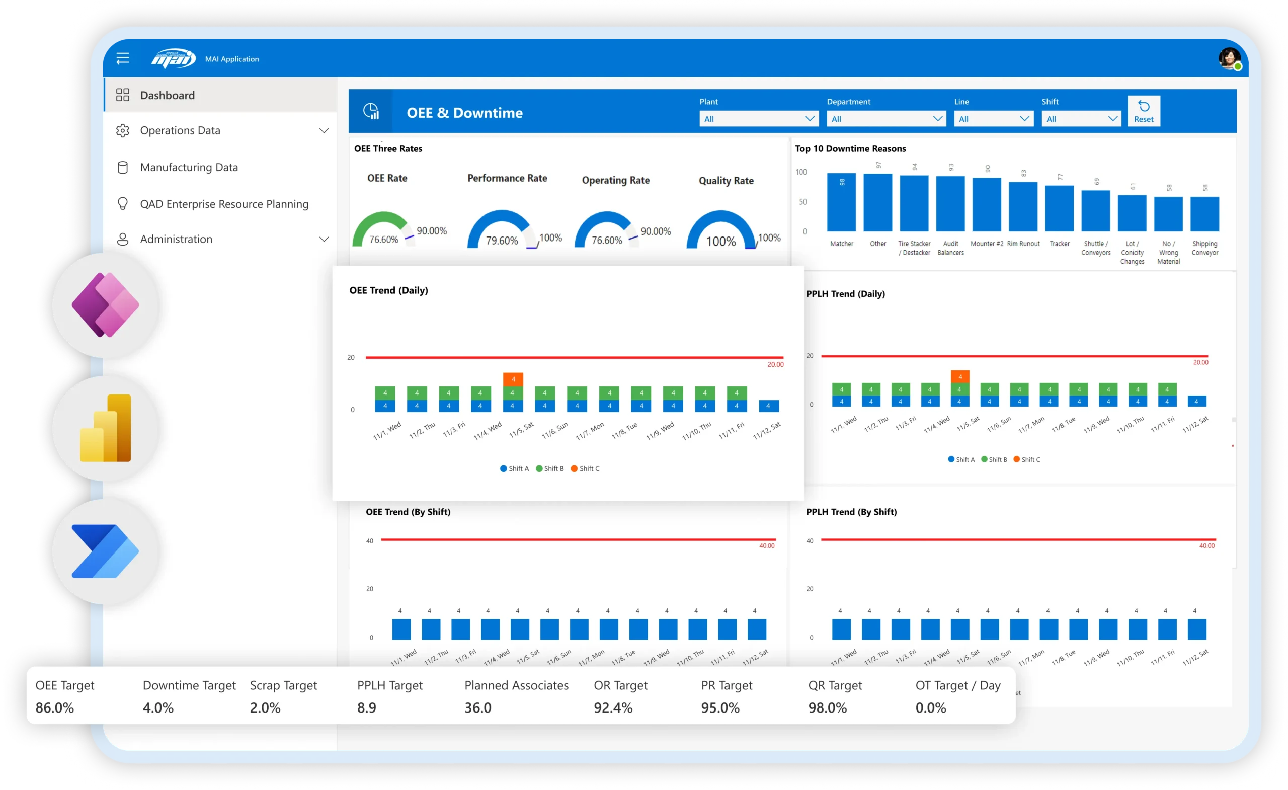Open the user profile avatar
1288x790 pixels.
click(1230, 58)
